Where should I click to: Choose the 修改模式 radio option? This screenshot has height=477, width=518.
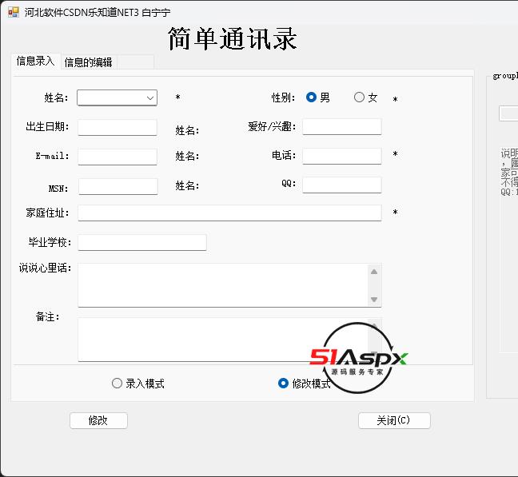point(283,384)
